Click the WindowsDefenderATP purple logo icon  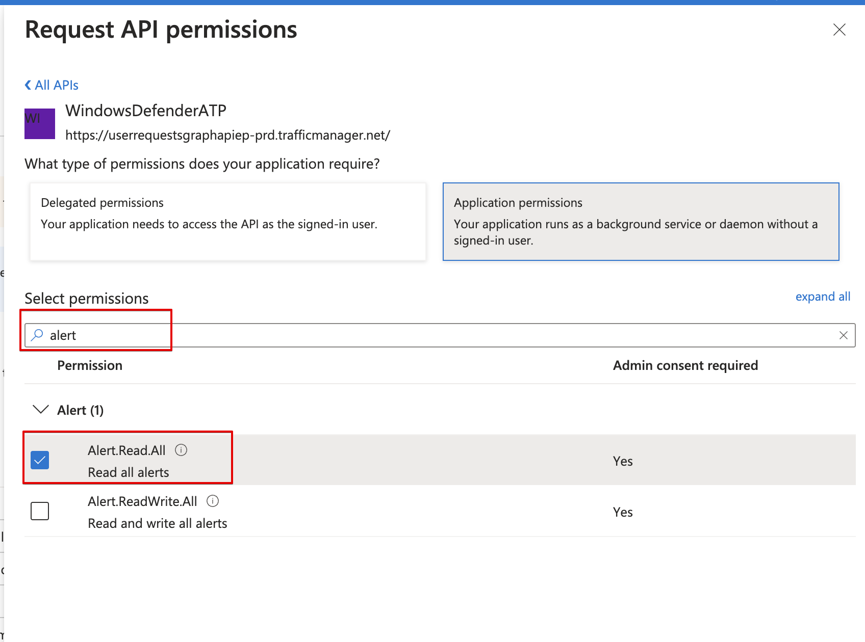(x=39, y=123)
